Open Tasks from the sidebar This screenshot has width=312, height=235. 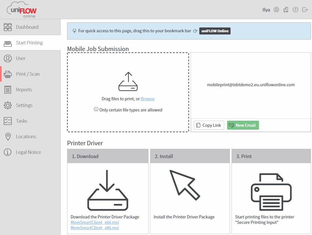click(x=30, y=121)
